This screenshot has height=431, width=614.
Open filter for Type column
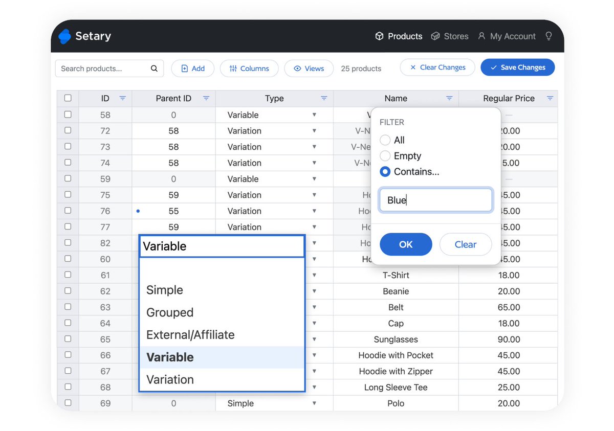(324, 98)
